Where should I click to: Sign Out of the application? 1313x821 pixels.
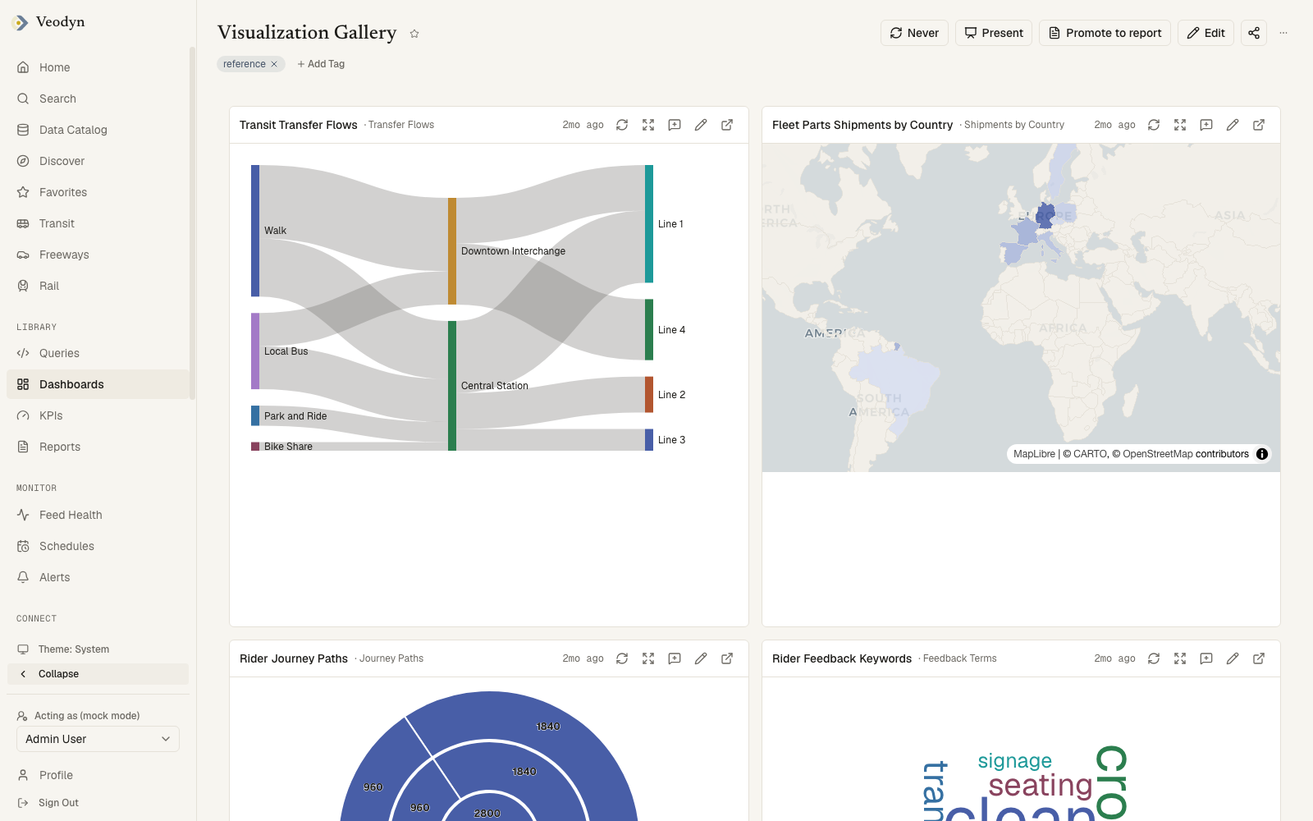coord(98,803)
